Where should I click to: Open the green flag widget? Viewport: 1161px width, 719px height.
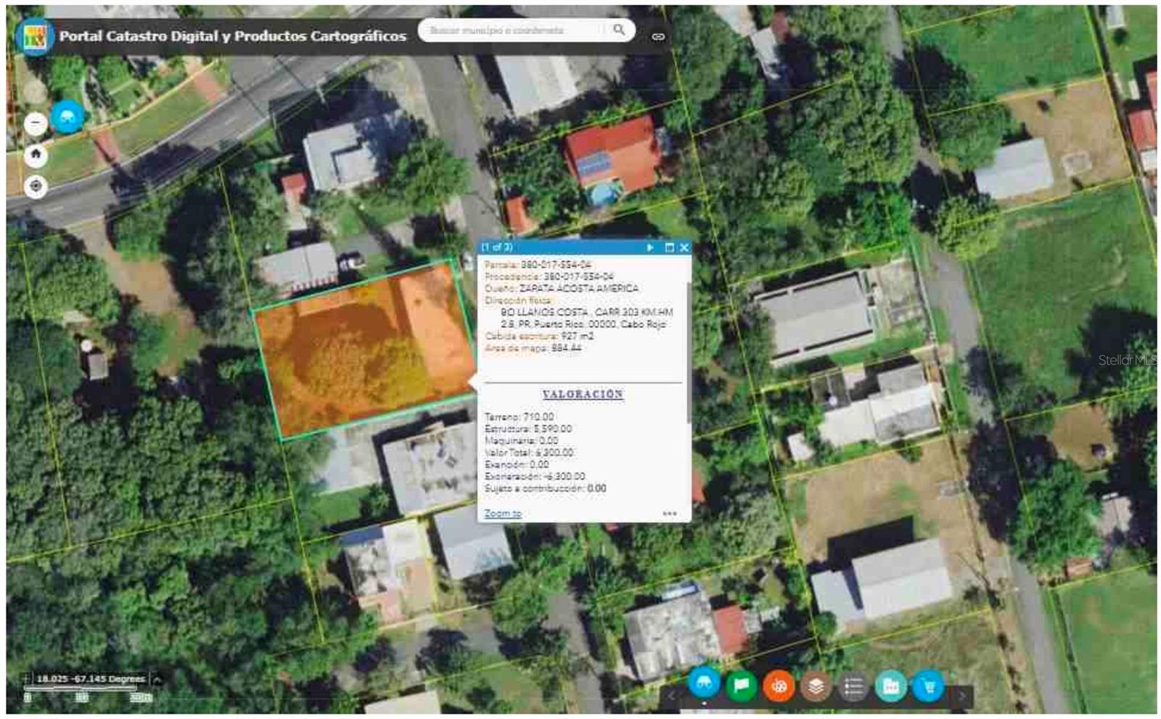741,686
